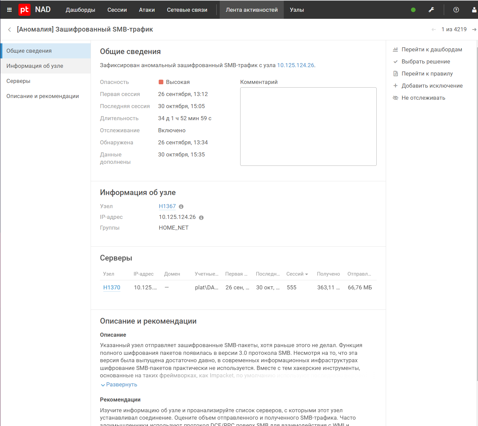Click the Первая … column header
The image size is (478, 426).
[x=236, y=274]
